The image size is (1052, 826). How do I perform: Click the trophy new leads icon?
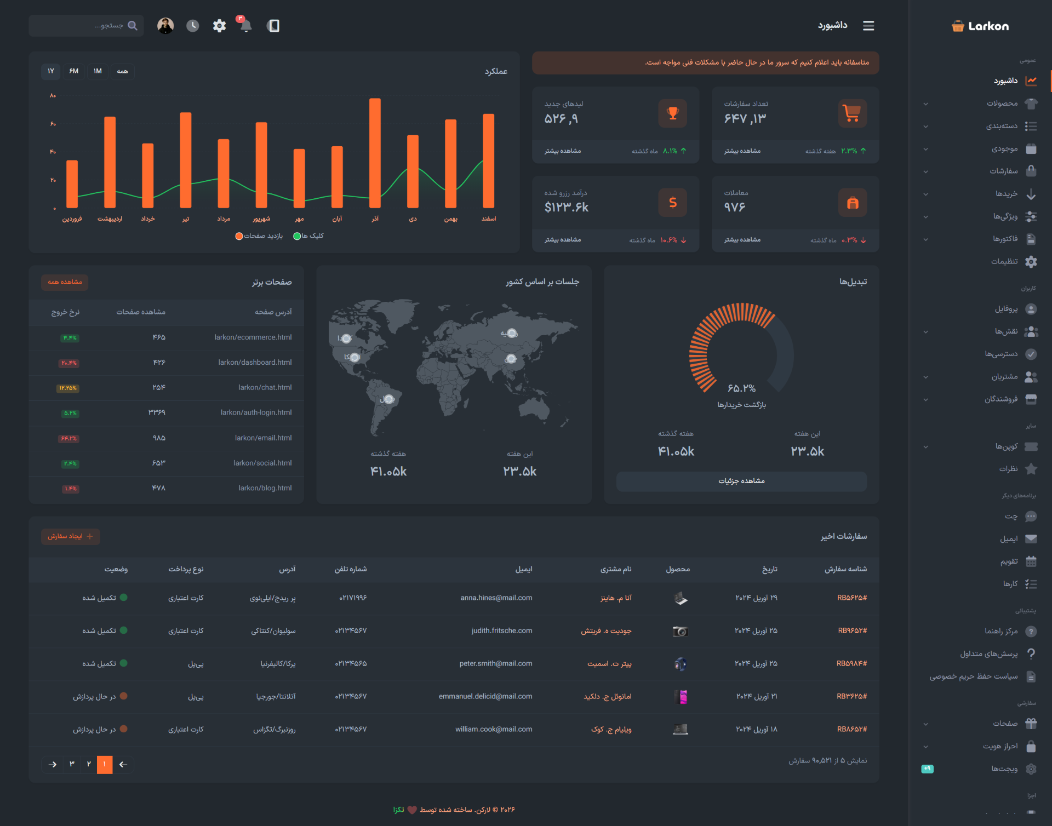(x=673, y=113)
